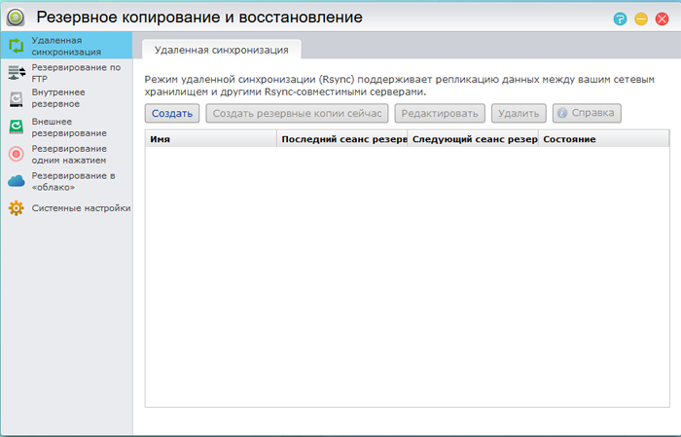Click the app logo in title bar
This screenshot has width=681, height=437.
pyautogui.click(x=16, y=18)
